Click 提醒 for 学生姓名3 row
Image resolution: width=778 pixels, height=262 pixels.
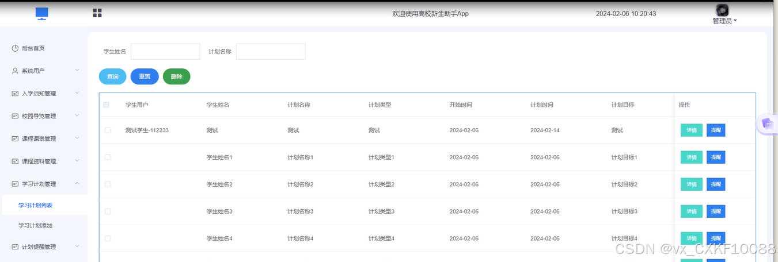716,211
